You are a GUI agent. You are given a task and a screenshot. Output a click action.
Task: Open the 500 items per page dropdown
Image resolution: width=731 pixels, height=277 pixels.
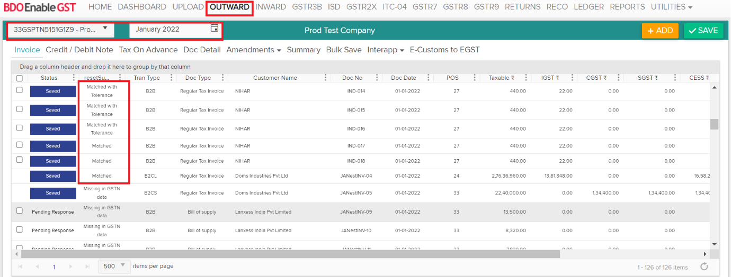point(114,266)
